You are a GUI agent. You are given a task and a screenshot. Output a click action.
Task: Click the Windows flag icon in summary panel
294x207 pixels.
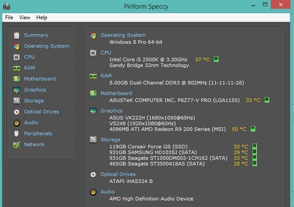click(x=93, y=35)
